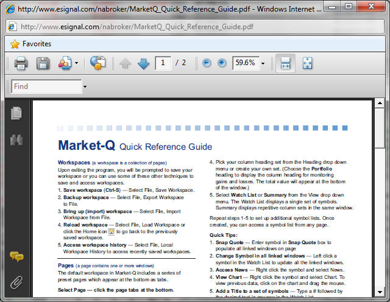Open the Attachments paperclip panel icon
Image resolution: width=390 pixels, height=302 pixels.
16,282
